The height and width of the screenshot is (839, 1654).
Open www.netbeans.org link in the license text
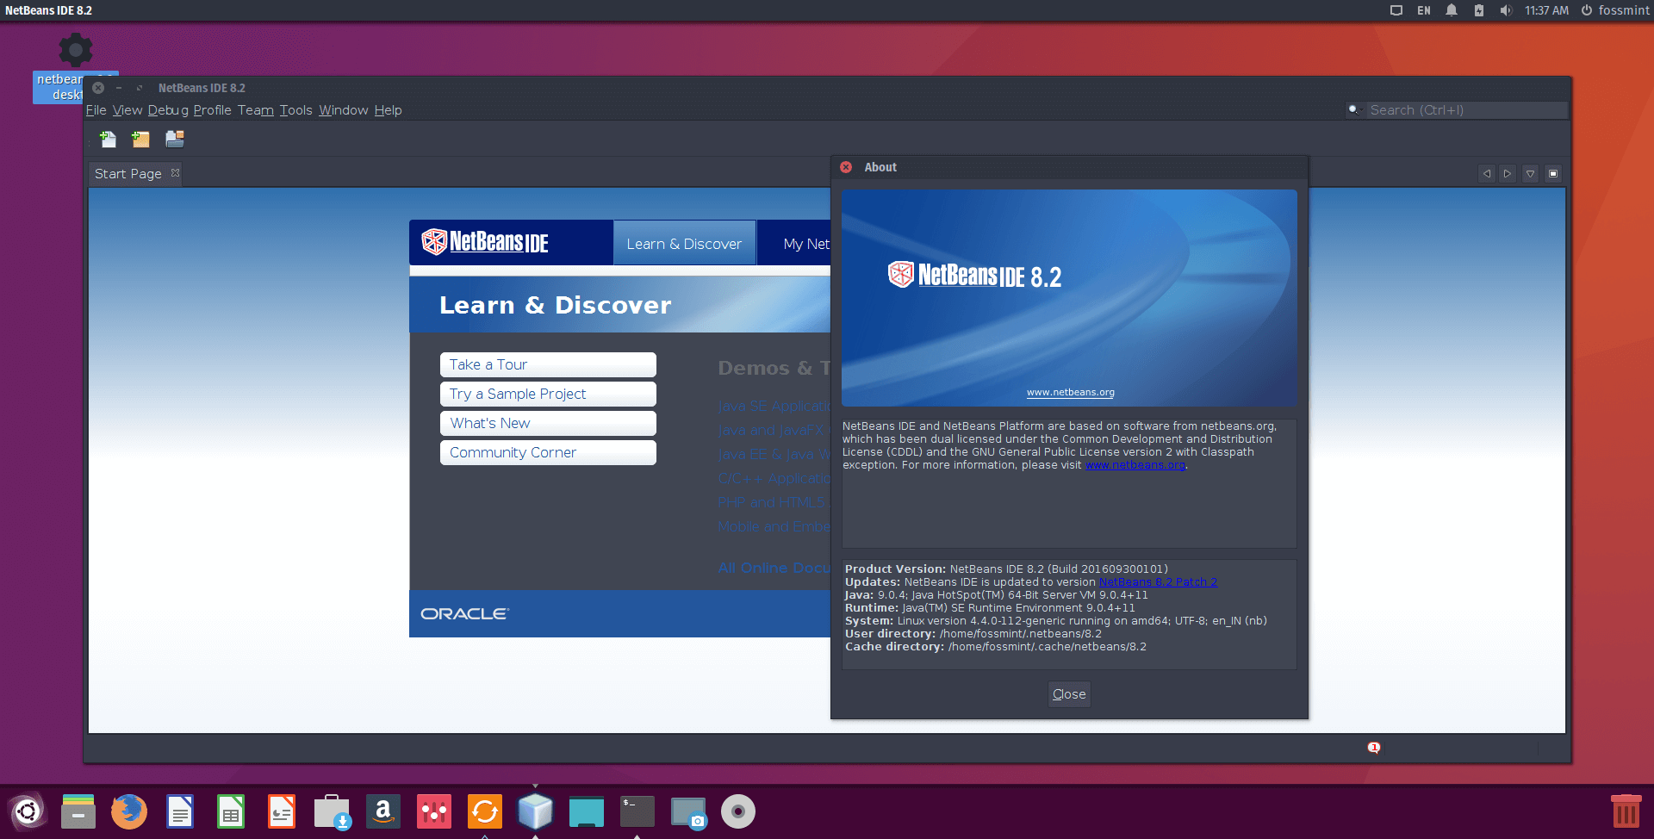1135,465
